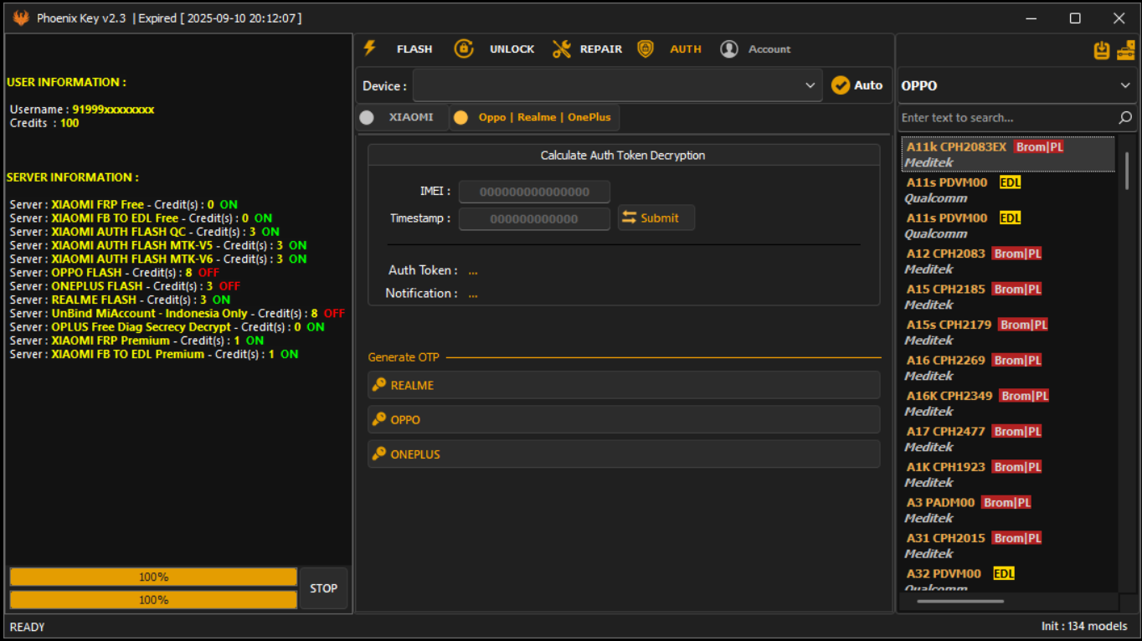Click the key icon beside ONEPLUS
Viewport: 1142px width, 641px height.
(379, 454)
